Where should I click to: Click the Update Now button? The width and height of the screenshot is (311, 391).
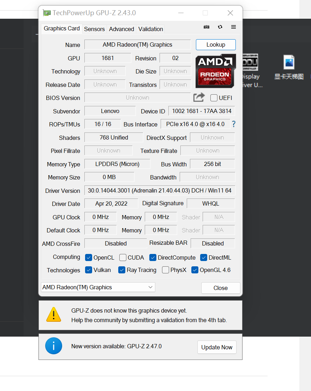coord(217,347)
